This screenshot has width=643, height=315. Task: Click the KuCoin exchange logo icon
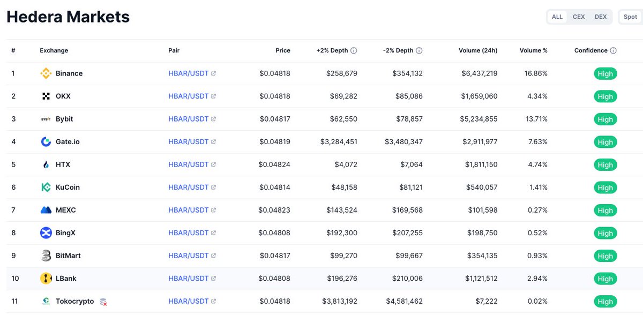point(46,187)
